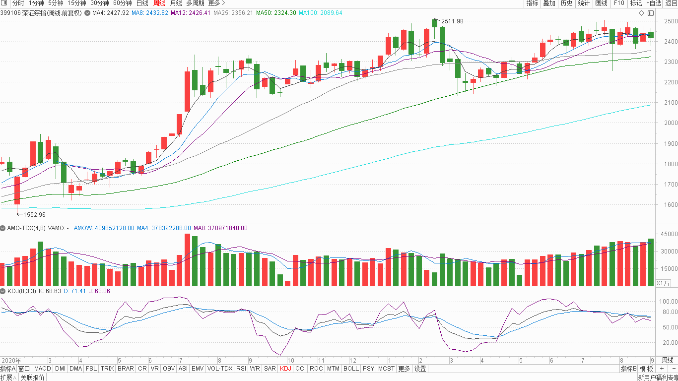
Task: Click the panel layout icon at top-left
Action: (5, 3)
